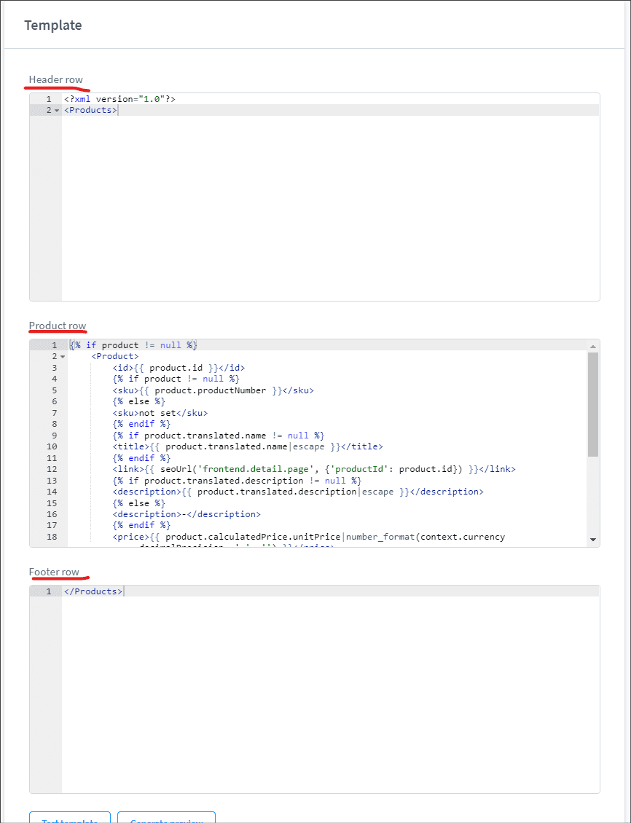Collapse the <Product> fold arrow in Product row
Screen dimensions: 631x823
tap(63, 356)
